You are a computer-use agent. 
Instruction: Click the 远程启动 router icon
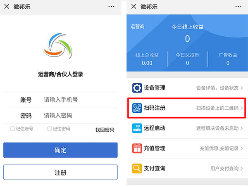coord(137,128)
